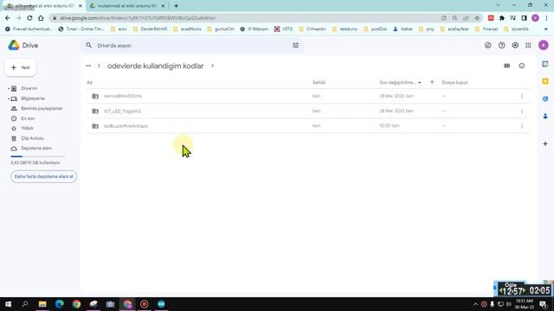Expand the breadcrumb ellipsis menu
This screenshot has height=311, width=554.
(88, 66)
